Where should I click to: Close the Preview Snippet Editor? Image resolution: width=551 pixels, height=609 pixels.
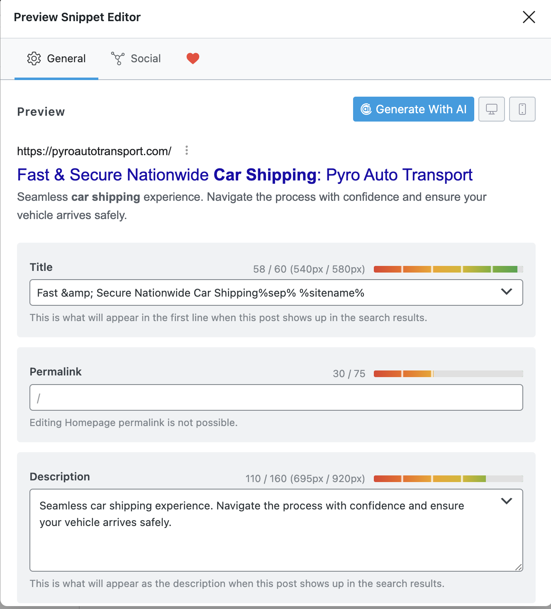pos(529,17)
